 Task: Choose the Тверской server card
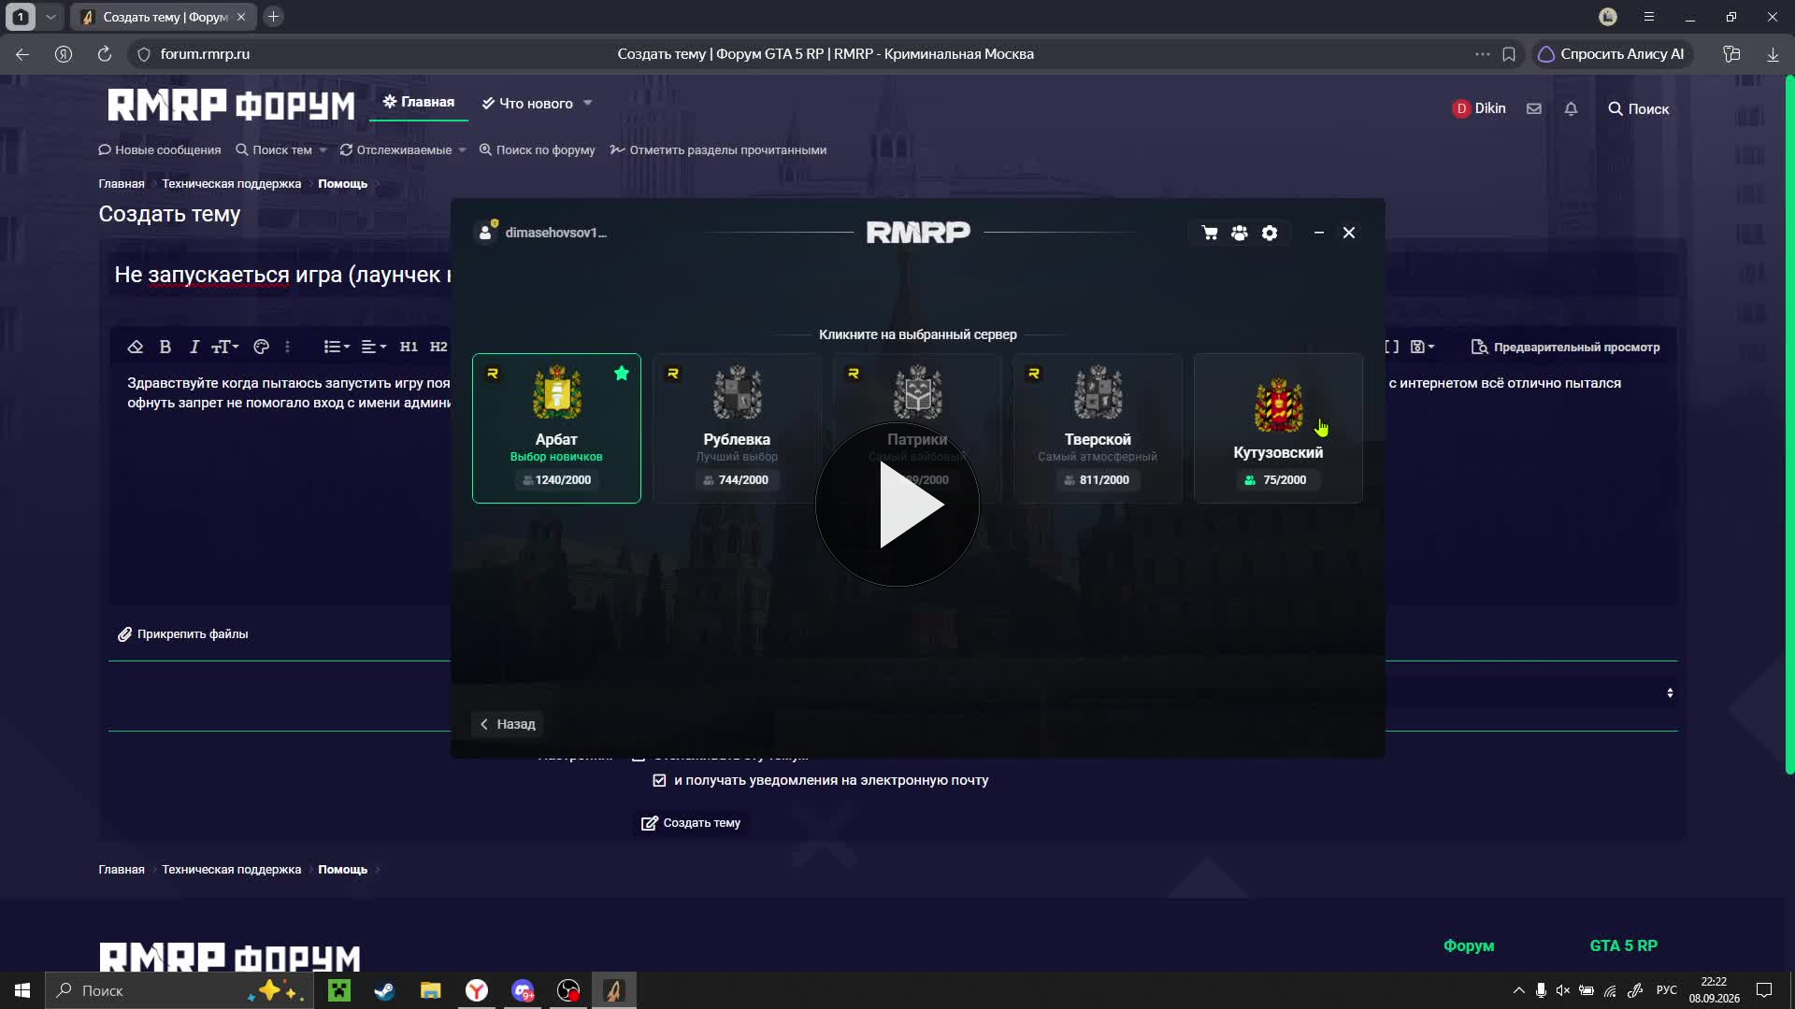(1098, 428)
